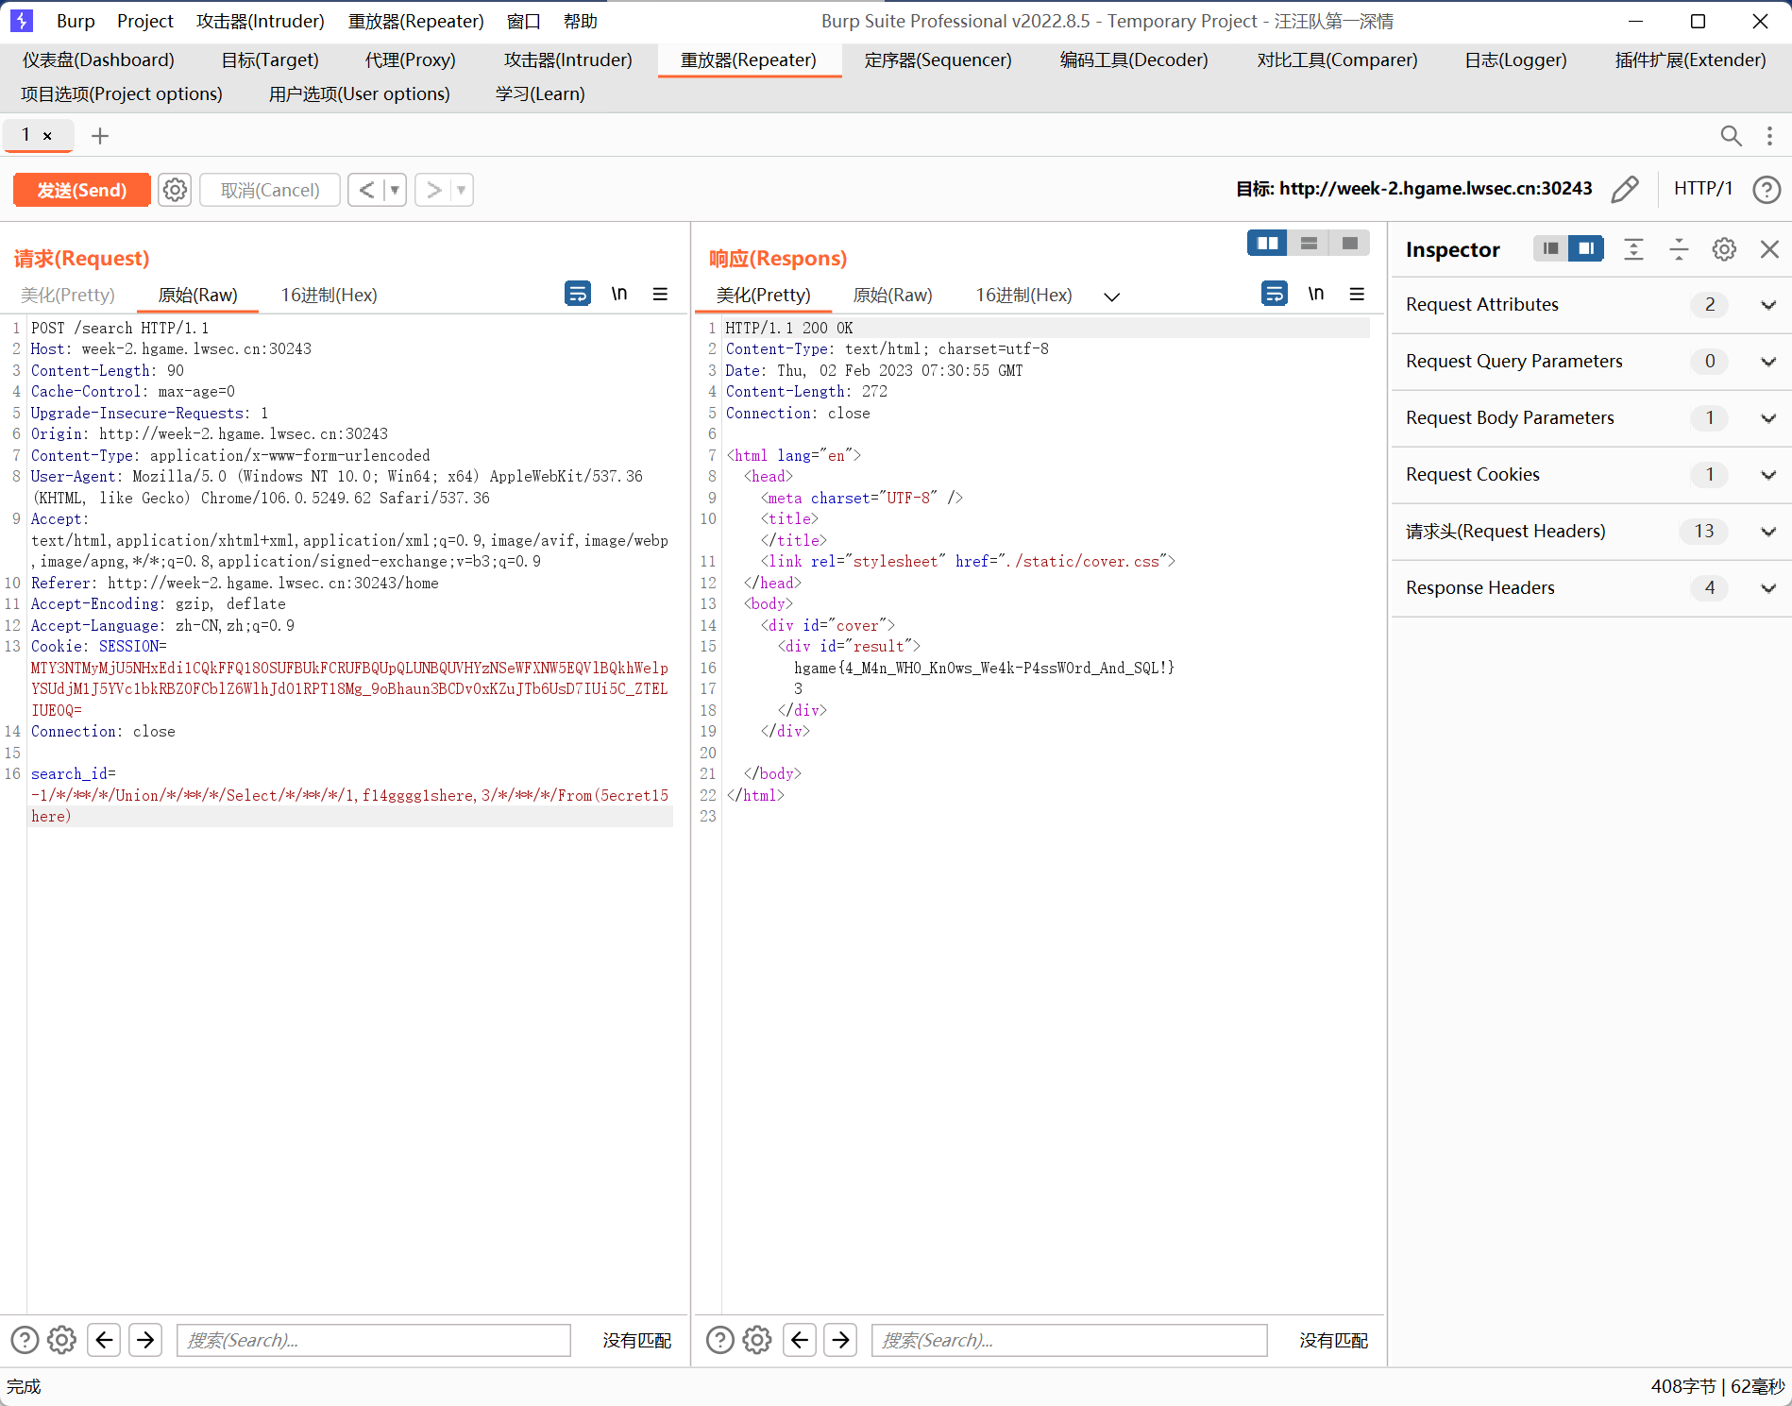Click the Cancel button
1792x1406 pixels.
[x=270, y=190]
